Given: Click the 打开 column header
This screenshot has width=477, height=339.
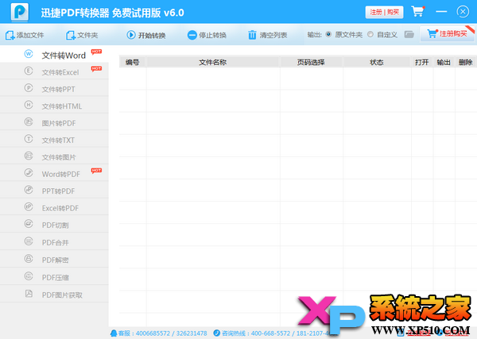Looking at the screenshot, I should pyautogui.click(x=422, y=62).
